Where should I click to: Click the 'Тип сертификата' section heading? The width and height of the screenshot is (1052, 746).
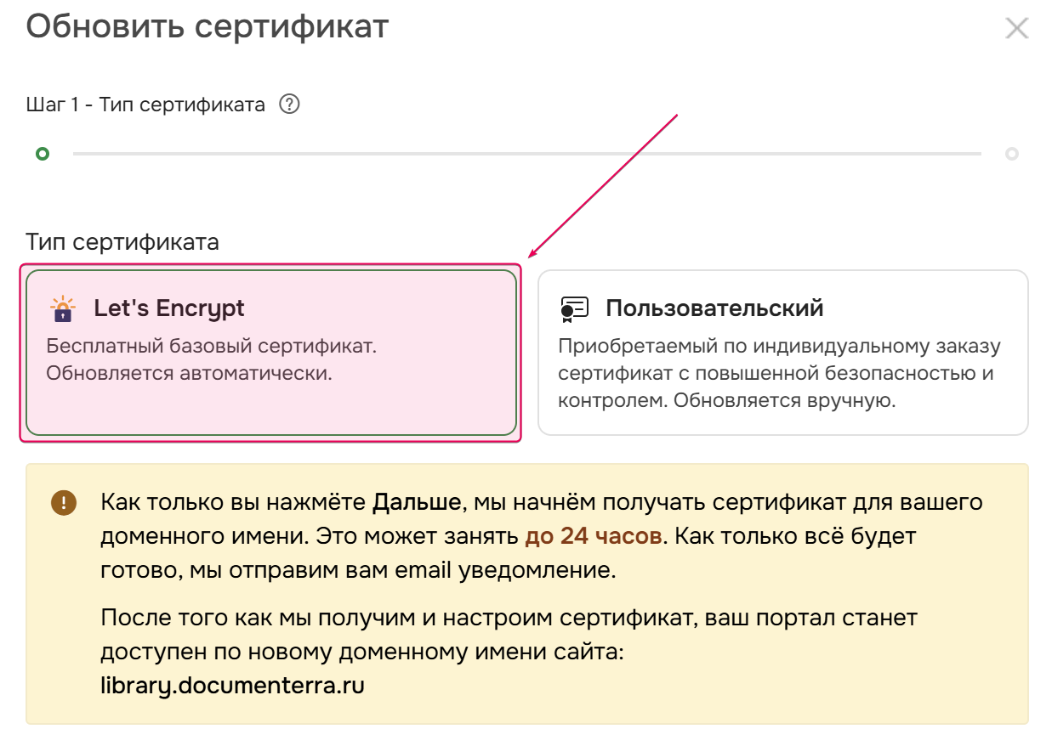[122, 242]
